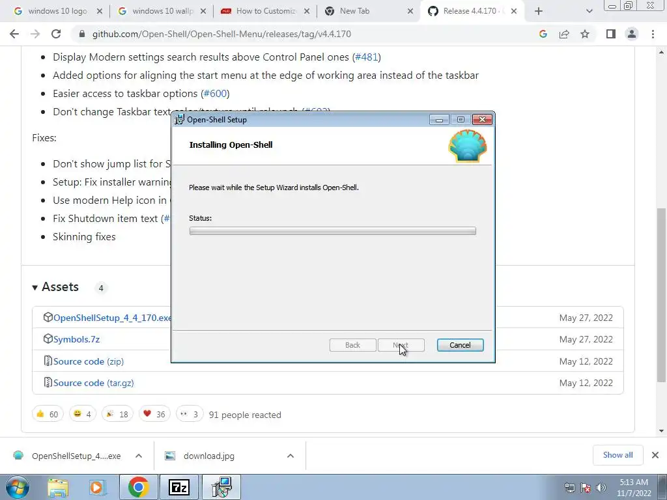Click the Open-Shell Setup title bar icon
Image resolution: width=667 pixels, height=500 pixels.
[180, 120]
